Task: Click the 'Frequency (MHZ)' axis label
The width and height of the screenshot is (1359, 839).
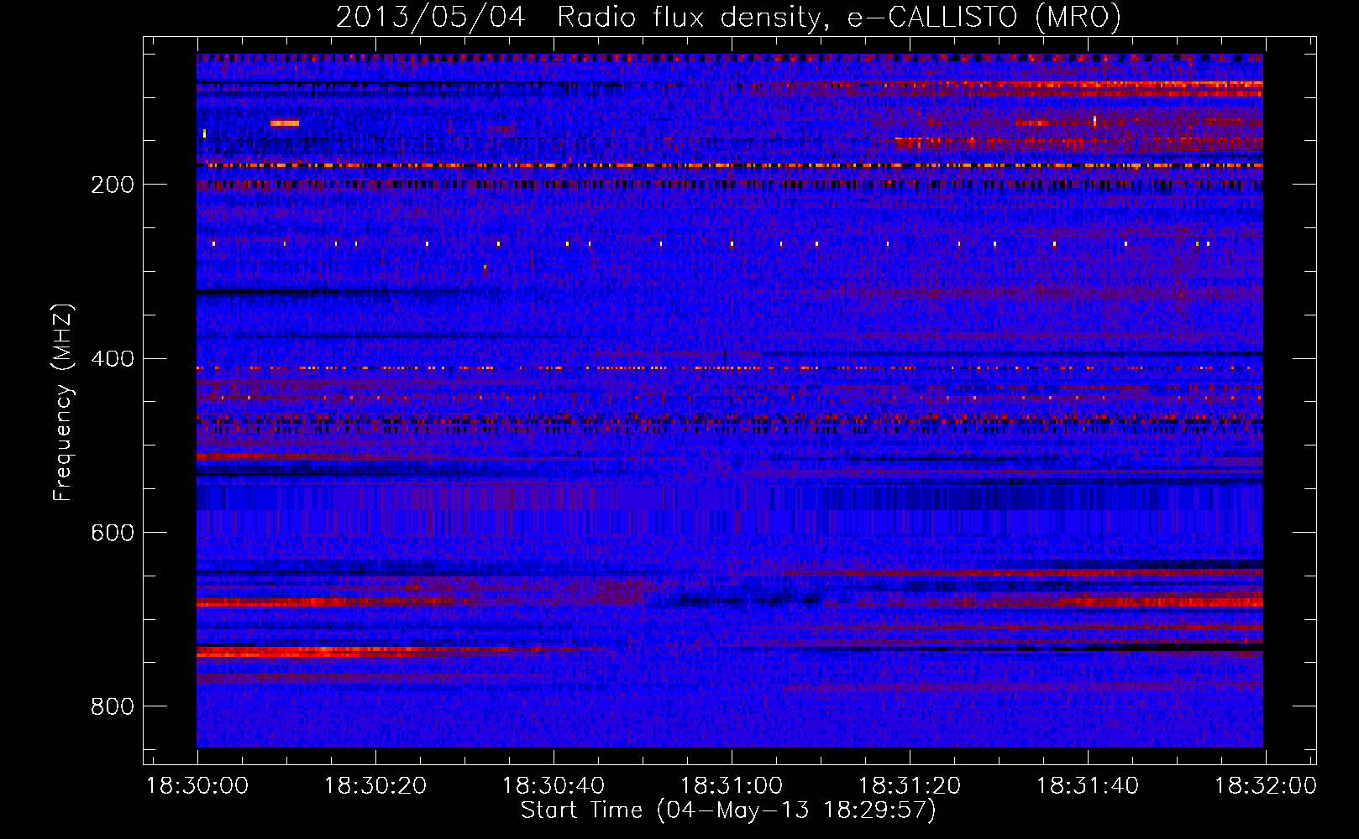Action: [x=62, y=403]
